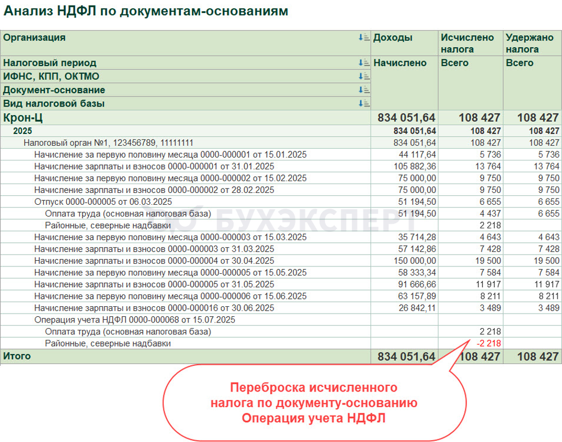The image size is (562, 442).
Task: Open Начисление зарплаты и взносов 0000-000001 от 31.01.2025
Action: (x=154, y=166)
